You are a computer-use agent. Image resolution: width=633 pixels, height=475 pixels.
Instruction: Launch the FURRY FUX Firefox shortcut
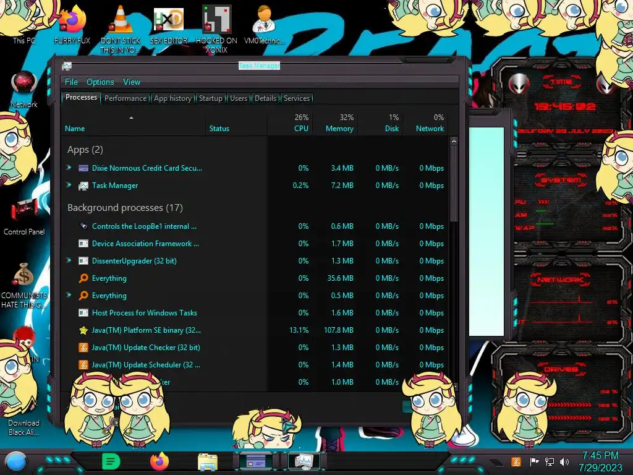coord(72,24)
